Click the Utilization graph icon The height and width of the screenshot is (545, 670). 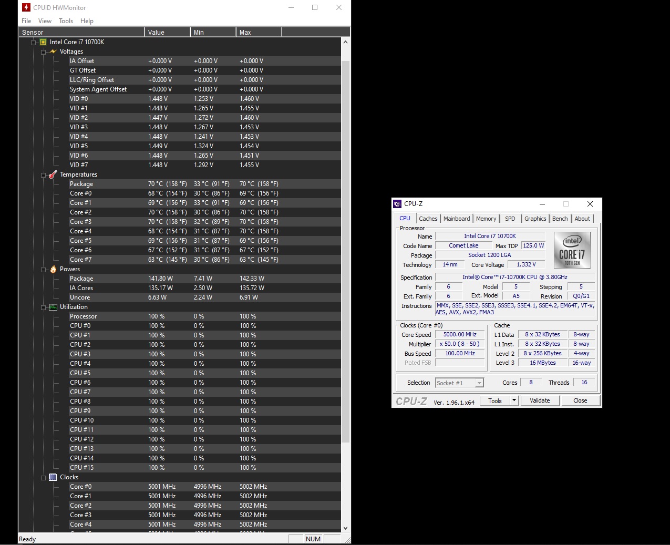pos(53,307)
